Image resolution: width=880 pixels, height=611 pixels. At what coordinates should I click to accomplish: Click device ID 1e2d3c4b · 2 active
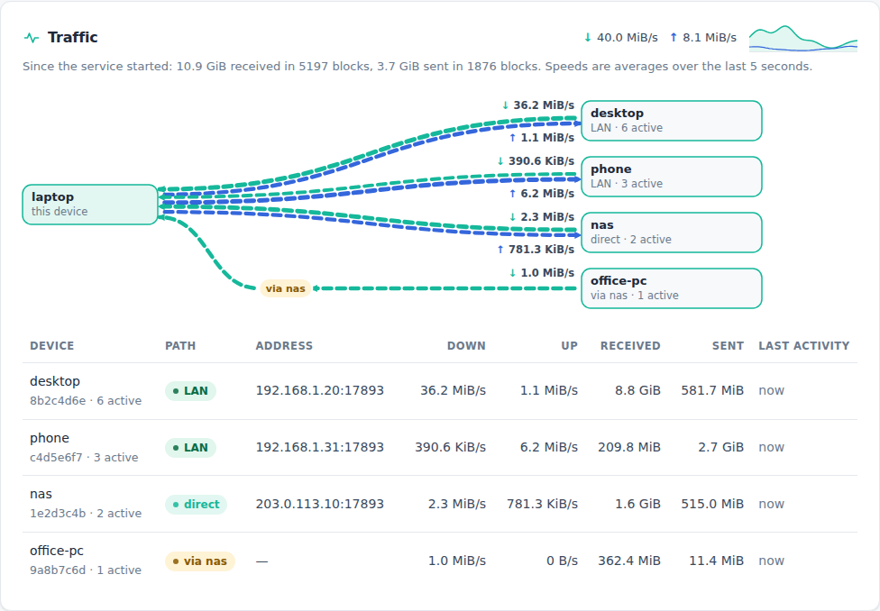86,514
